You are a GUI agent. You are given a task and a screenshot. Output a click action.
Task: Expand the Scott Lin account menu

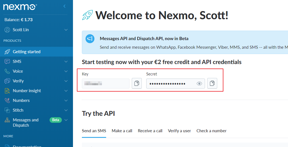(x=66, y=30)
